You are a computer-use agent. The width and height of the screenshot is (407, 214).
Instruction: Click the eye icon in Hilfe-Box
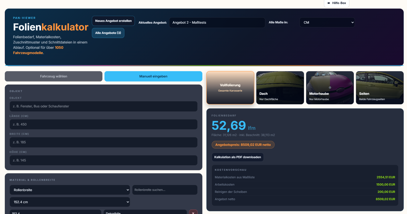(x=329, y=3)
